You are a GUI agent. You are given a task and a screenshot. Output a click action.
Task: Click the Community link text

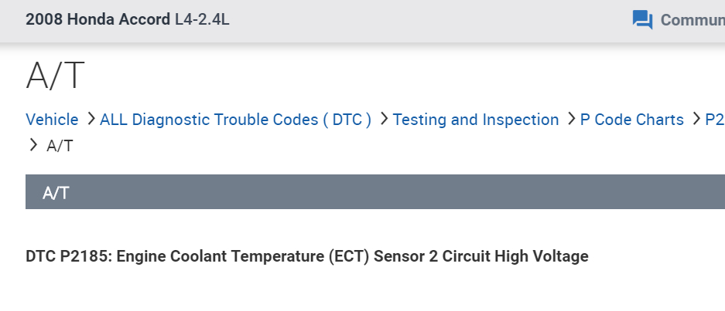click(692, 20)
